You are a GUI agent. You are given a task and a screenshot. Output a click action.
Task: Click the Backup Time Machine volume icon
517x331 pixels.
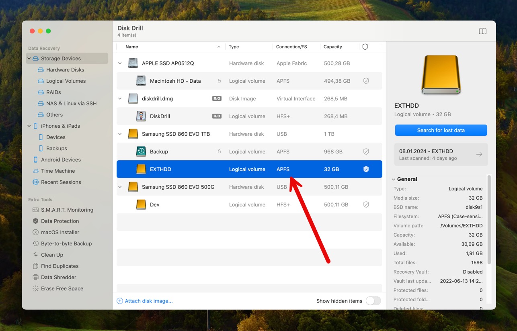pyautogui.click(x=141, y=152)
